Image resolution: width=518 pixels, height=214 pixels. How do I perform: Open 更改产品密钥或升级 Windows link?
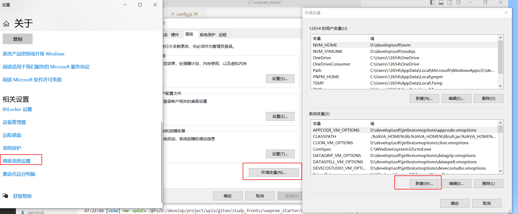[34, 54]
